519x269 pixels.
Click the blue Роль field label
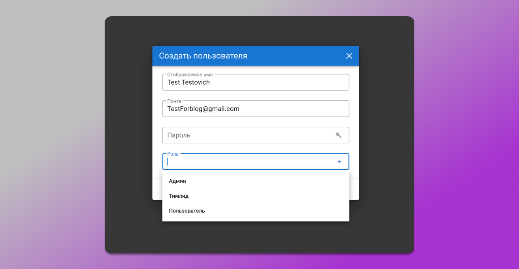pos(173,154)
